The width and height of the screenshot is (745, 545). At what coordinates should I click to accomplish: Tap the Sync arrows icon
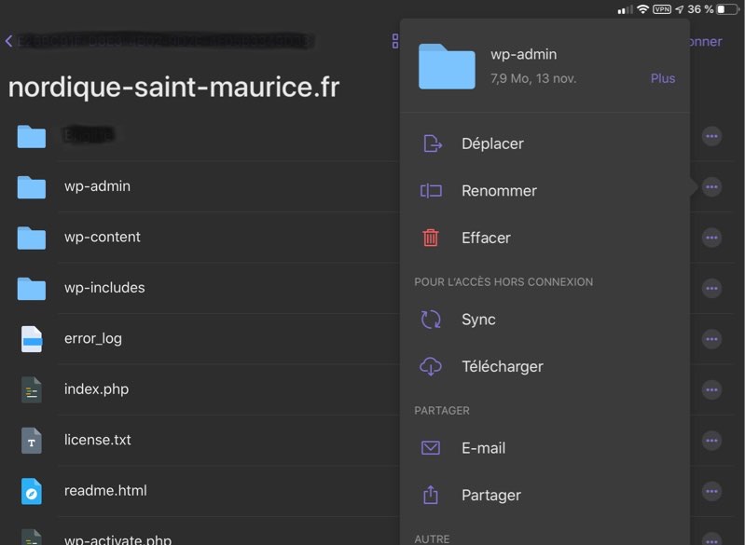click(x=431, y=320)
